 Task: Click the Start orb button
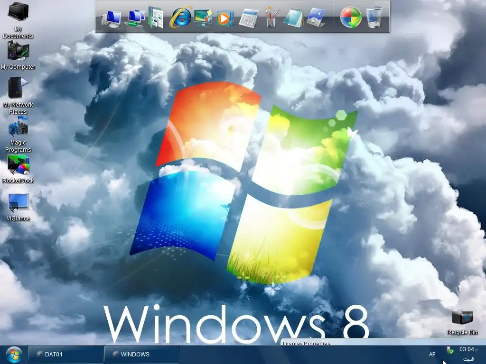[14, 355]
